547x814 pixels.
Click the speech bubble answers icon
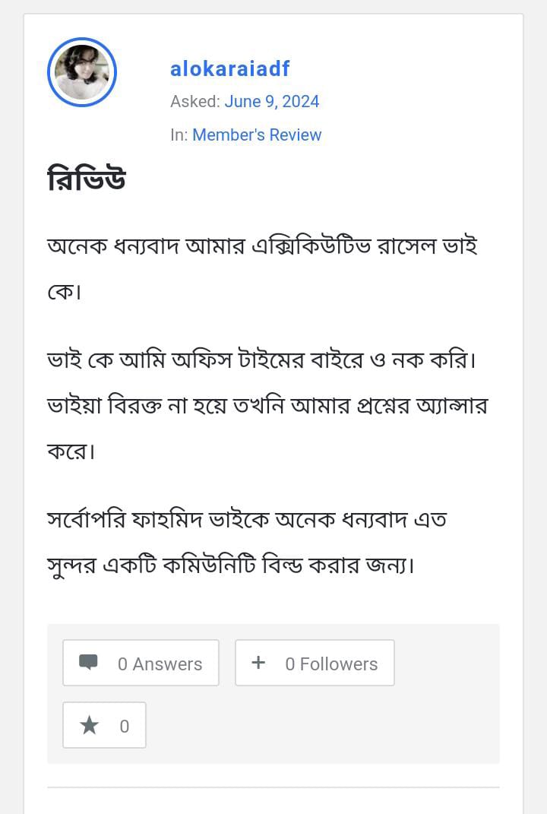click(x=89, y=663)
